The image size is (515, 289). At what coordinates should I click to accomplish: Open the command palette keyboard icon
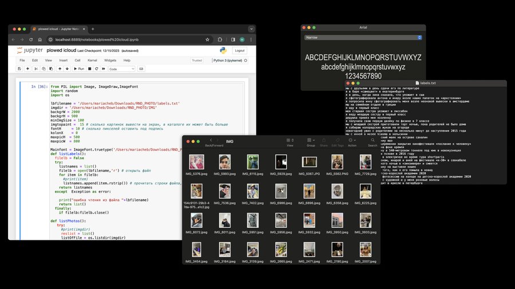[x=141, y=69]
